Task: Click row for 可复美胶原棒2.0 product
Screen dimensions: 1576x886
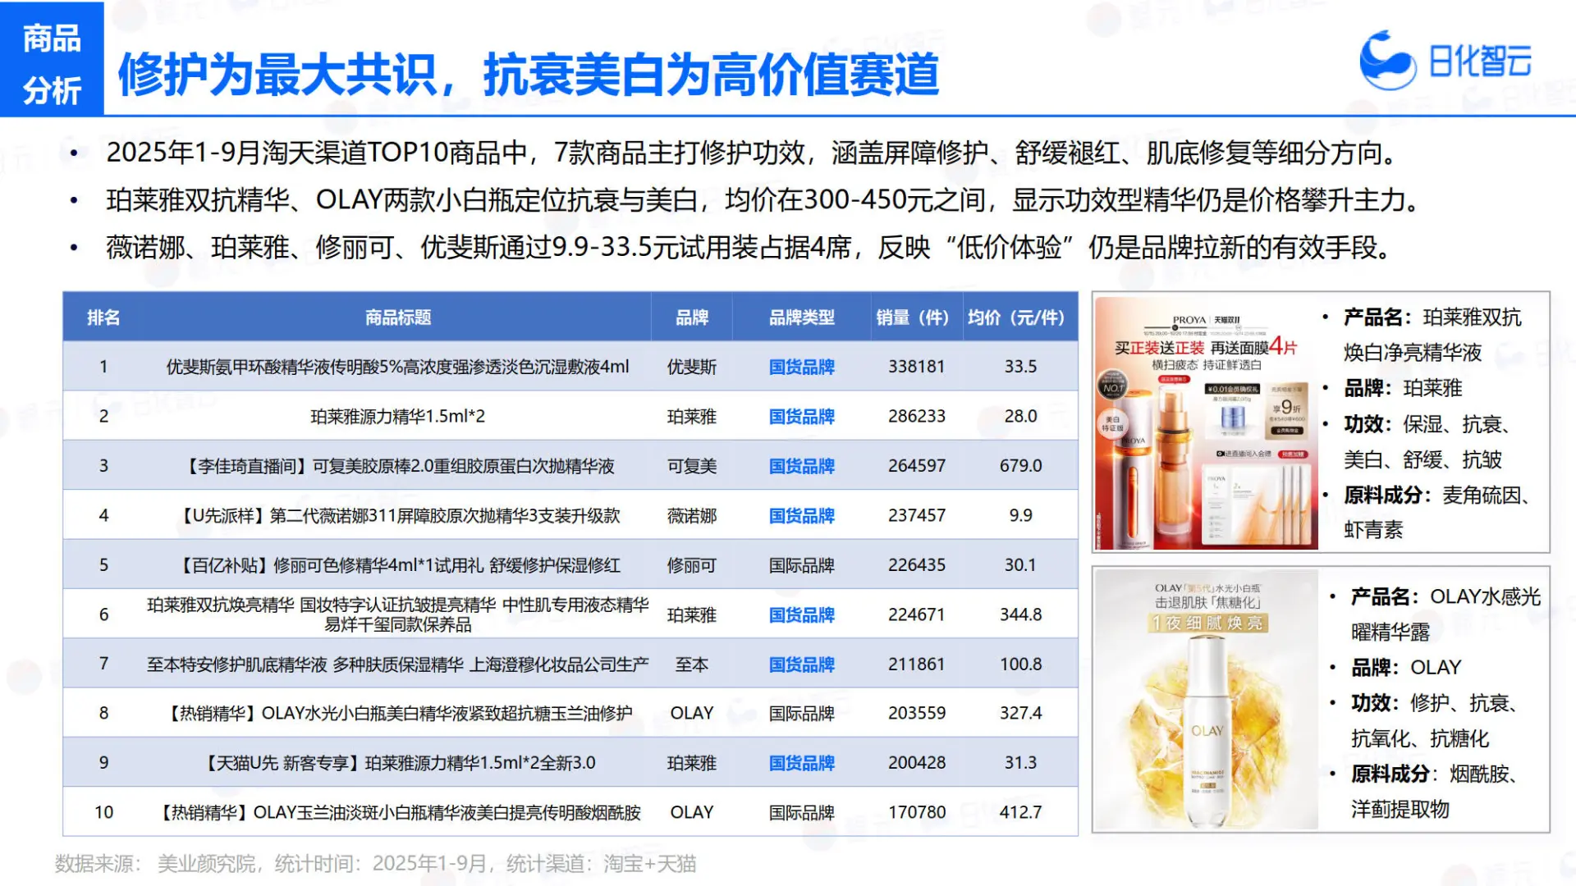Action: tap(396, 465)
